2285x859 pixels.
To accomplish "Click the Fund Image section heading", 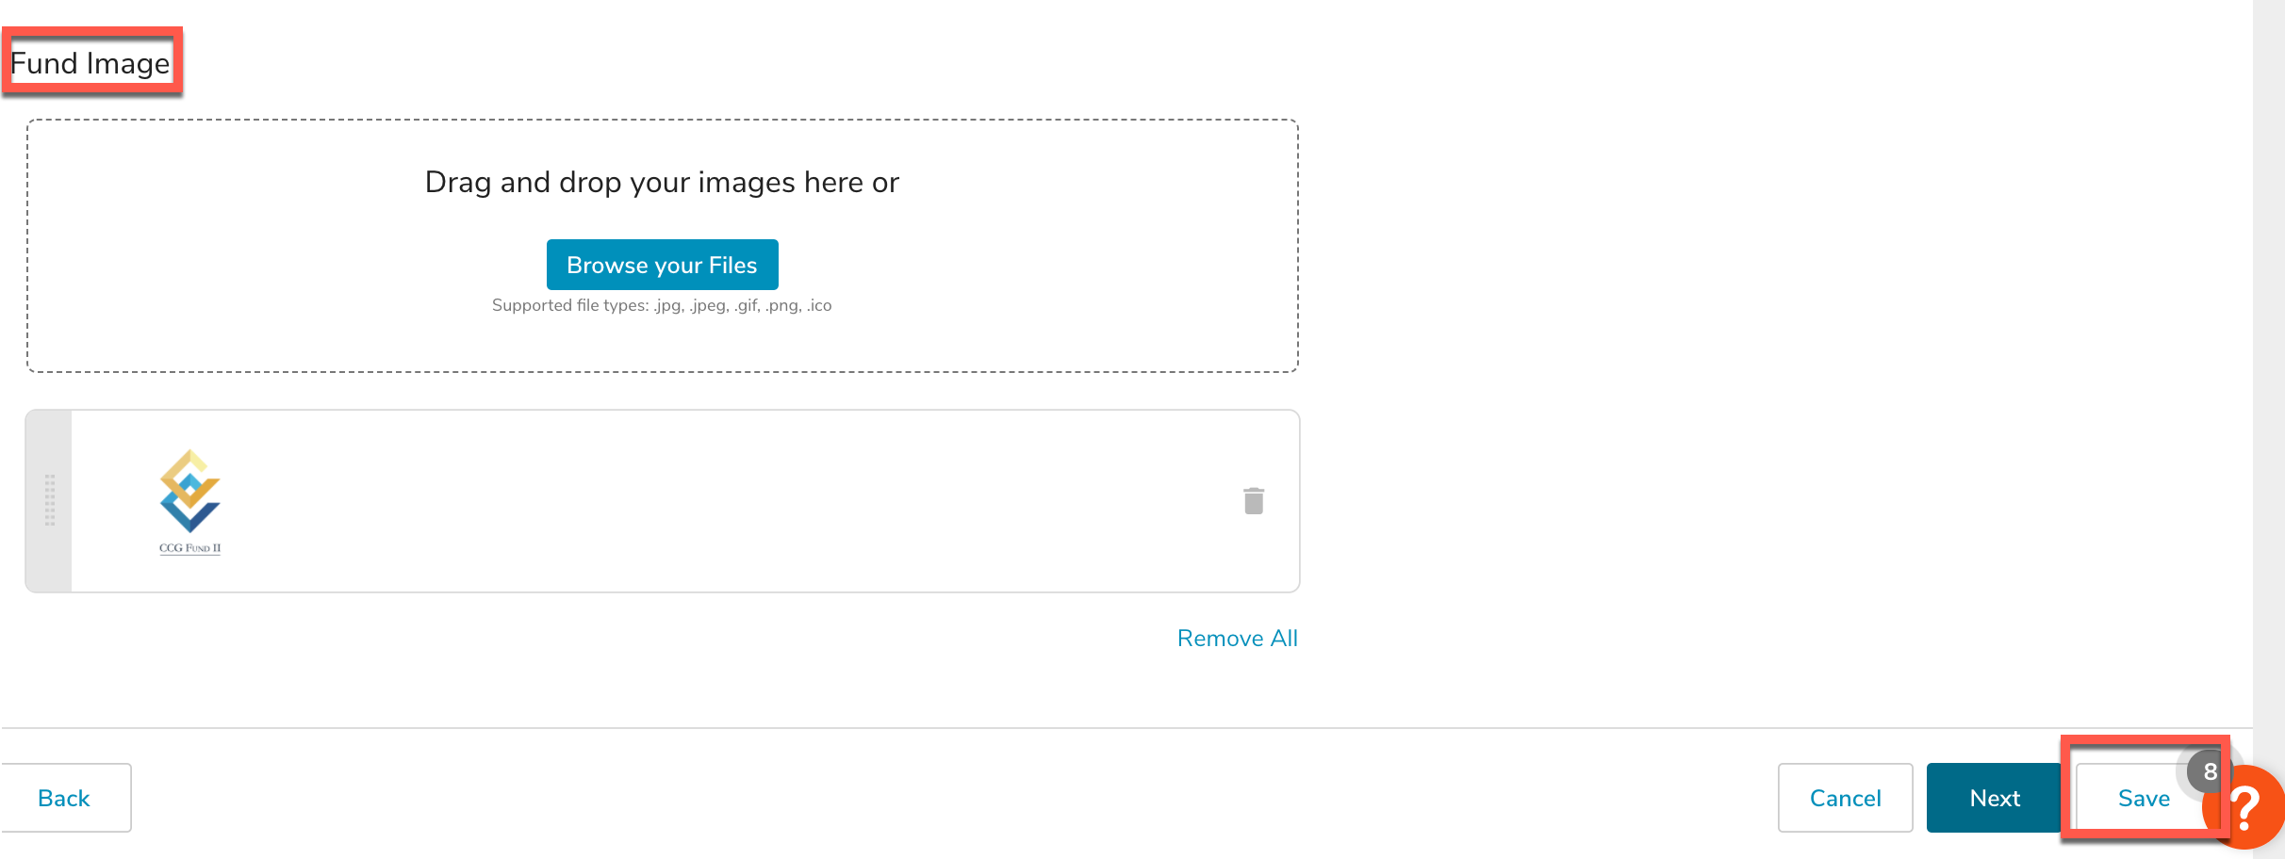I will point(90,63).
